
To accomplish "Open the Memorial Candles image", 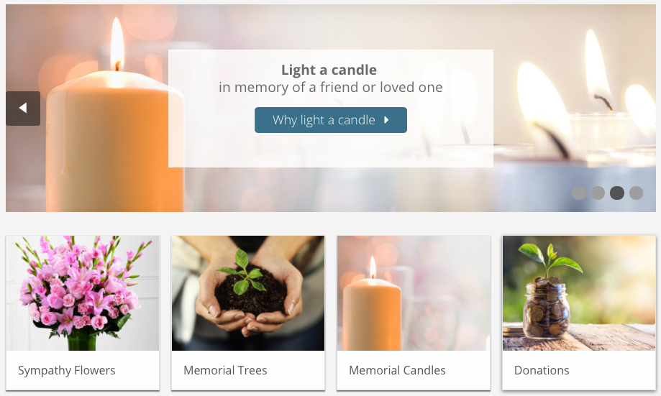I will tap(414, 293).
